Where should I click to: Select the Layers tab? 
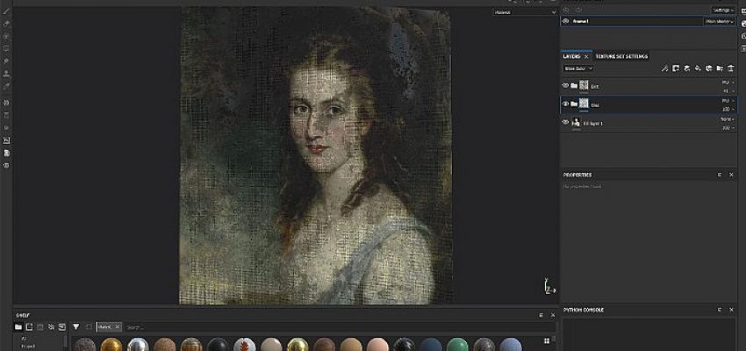pos(571,56)
